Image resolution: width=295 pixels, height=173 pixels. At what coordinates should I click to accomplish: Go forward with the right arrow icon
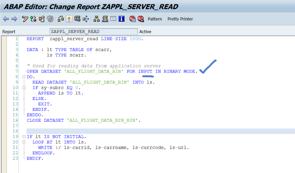click(14, 19)
